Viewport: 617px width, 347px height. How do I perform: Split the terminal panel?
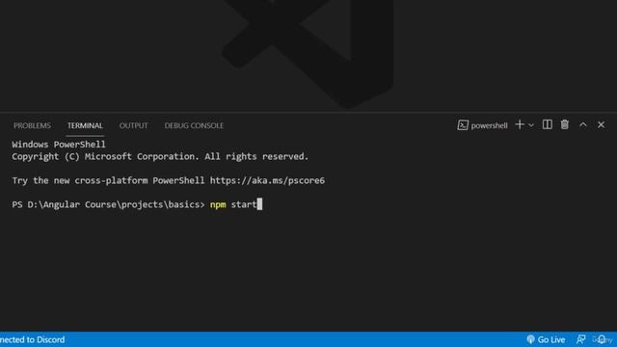coord(547,124)
